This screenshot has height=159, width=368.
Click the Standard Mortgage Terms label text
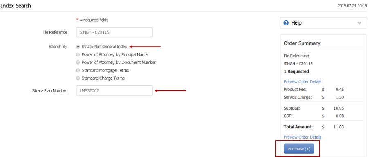coord(105,70)
